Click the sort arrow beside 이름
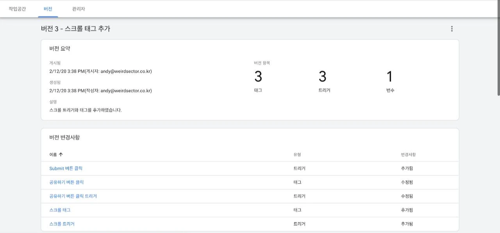Viewport: 500px width, 233px height. pos(61,155)
